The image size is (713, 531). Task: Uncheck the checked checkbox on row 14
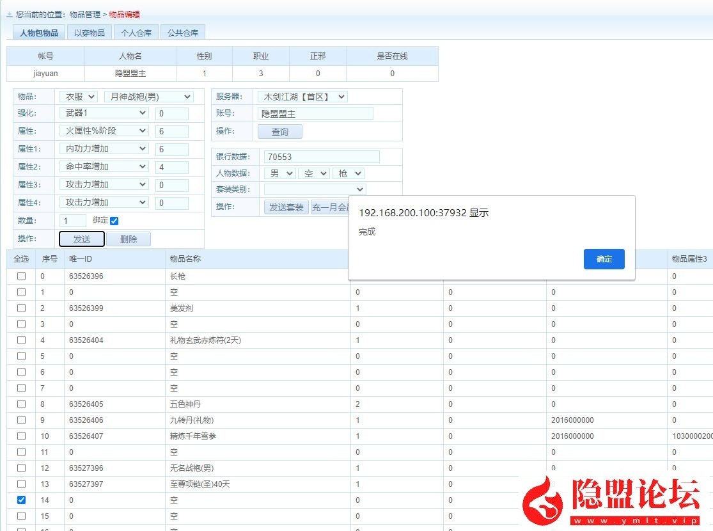tap(21, 500)
